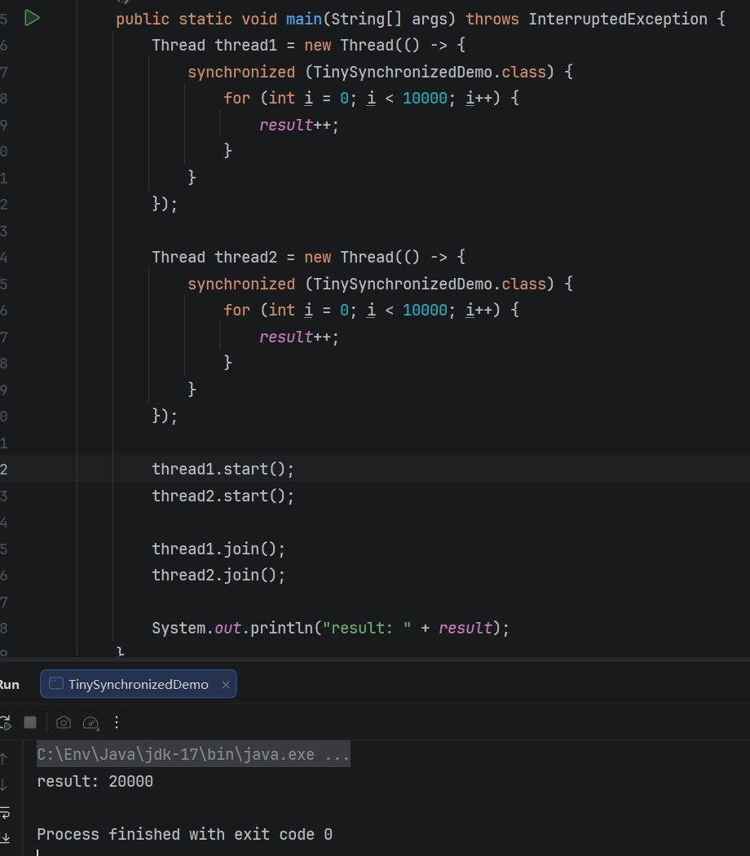Open the three-dot More options menu
This screenshot has width=750, height=856.
[117, 722]
